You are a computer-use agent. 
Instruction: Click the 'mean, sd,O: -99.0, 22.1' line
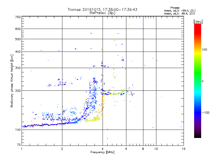tap(180, 11)
